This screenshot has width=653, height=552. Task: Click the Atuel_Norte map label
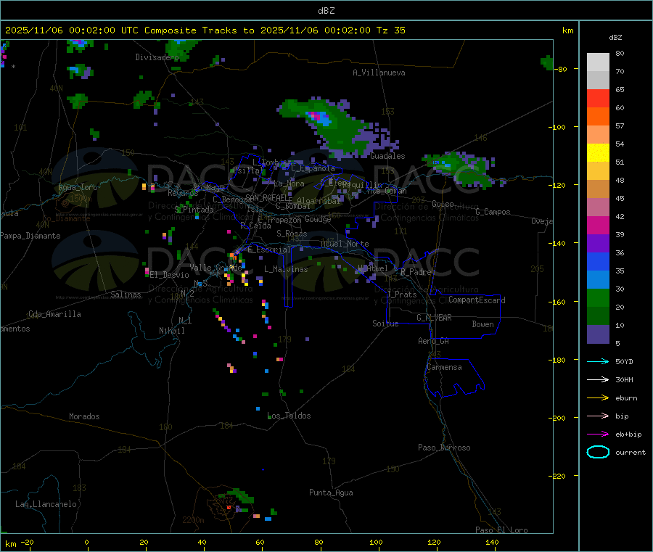pyautogui.click(x=345, y=244)
